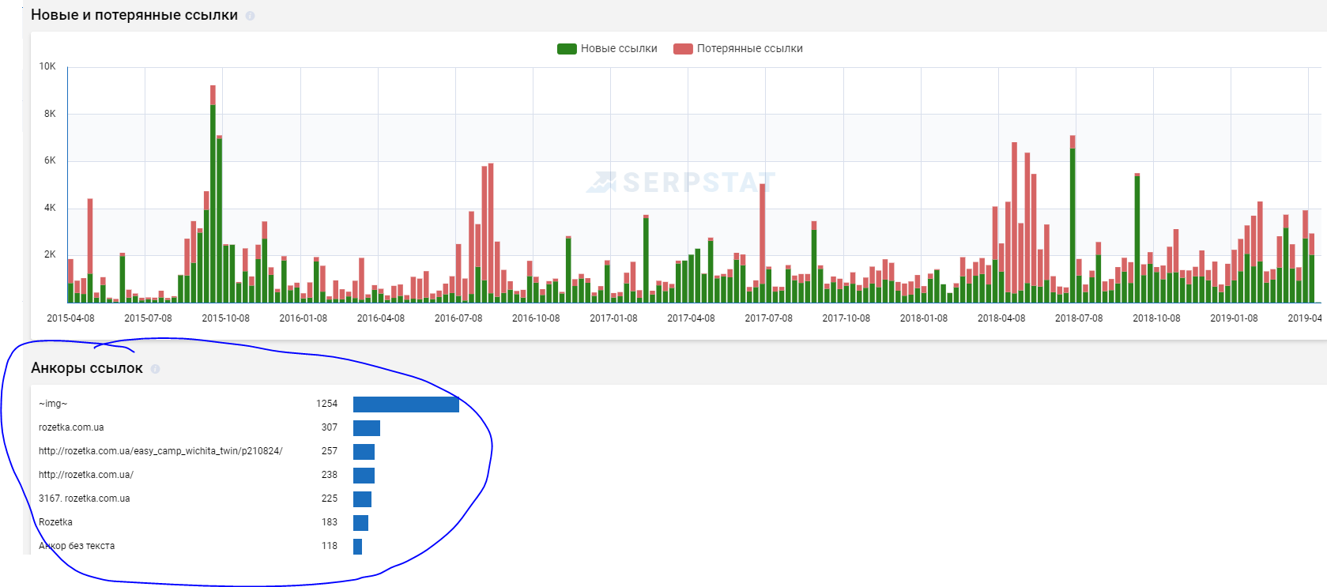Click the 183 count value
This screenshot has width=1327, height=587.
click(x=330, y=522)
